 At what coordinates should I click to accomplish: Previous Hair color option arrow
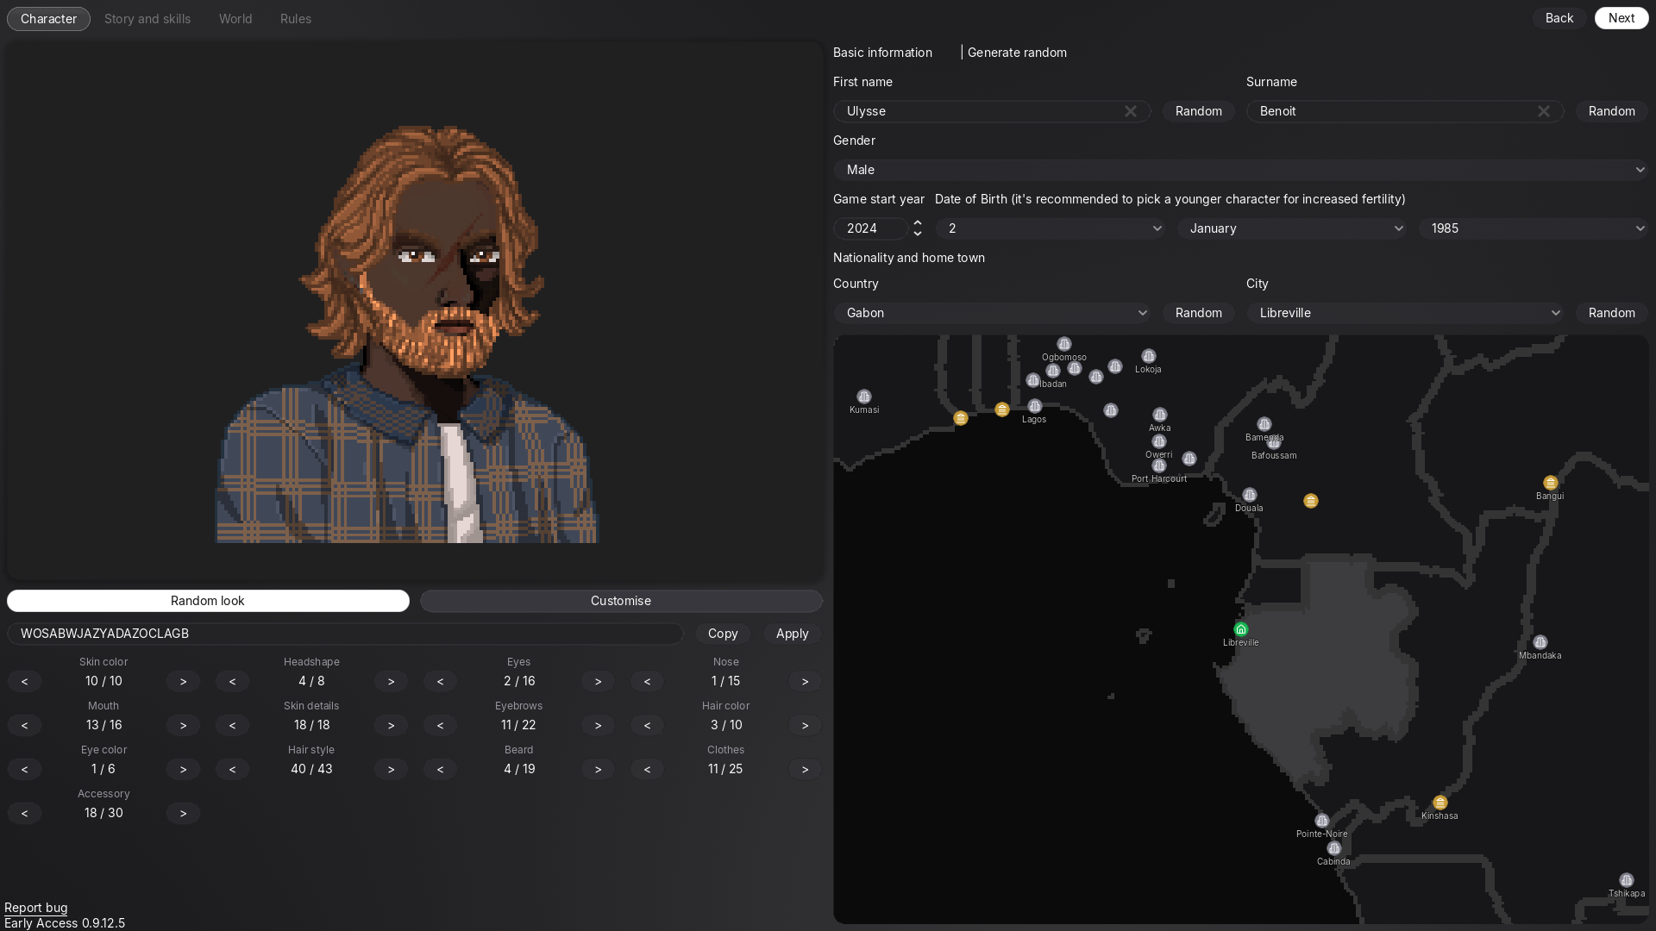[x=647, y=725]
